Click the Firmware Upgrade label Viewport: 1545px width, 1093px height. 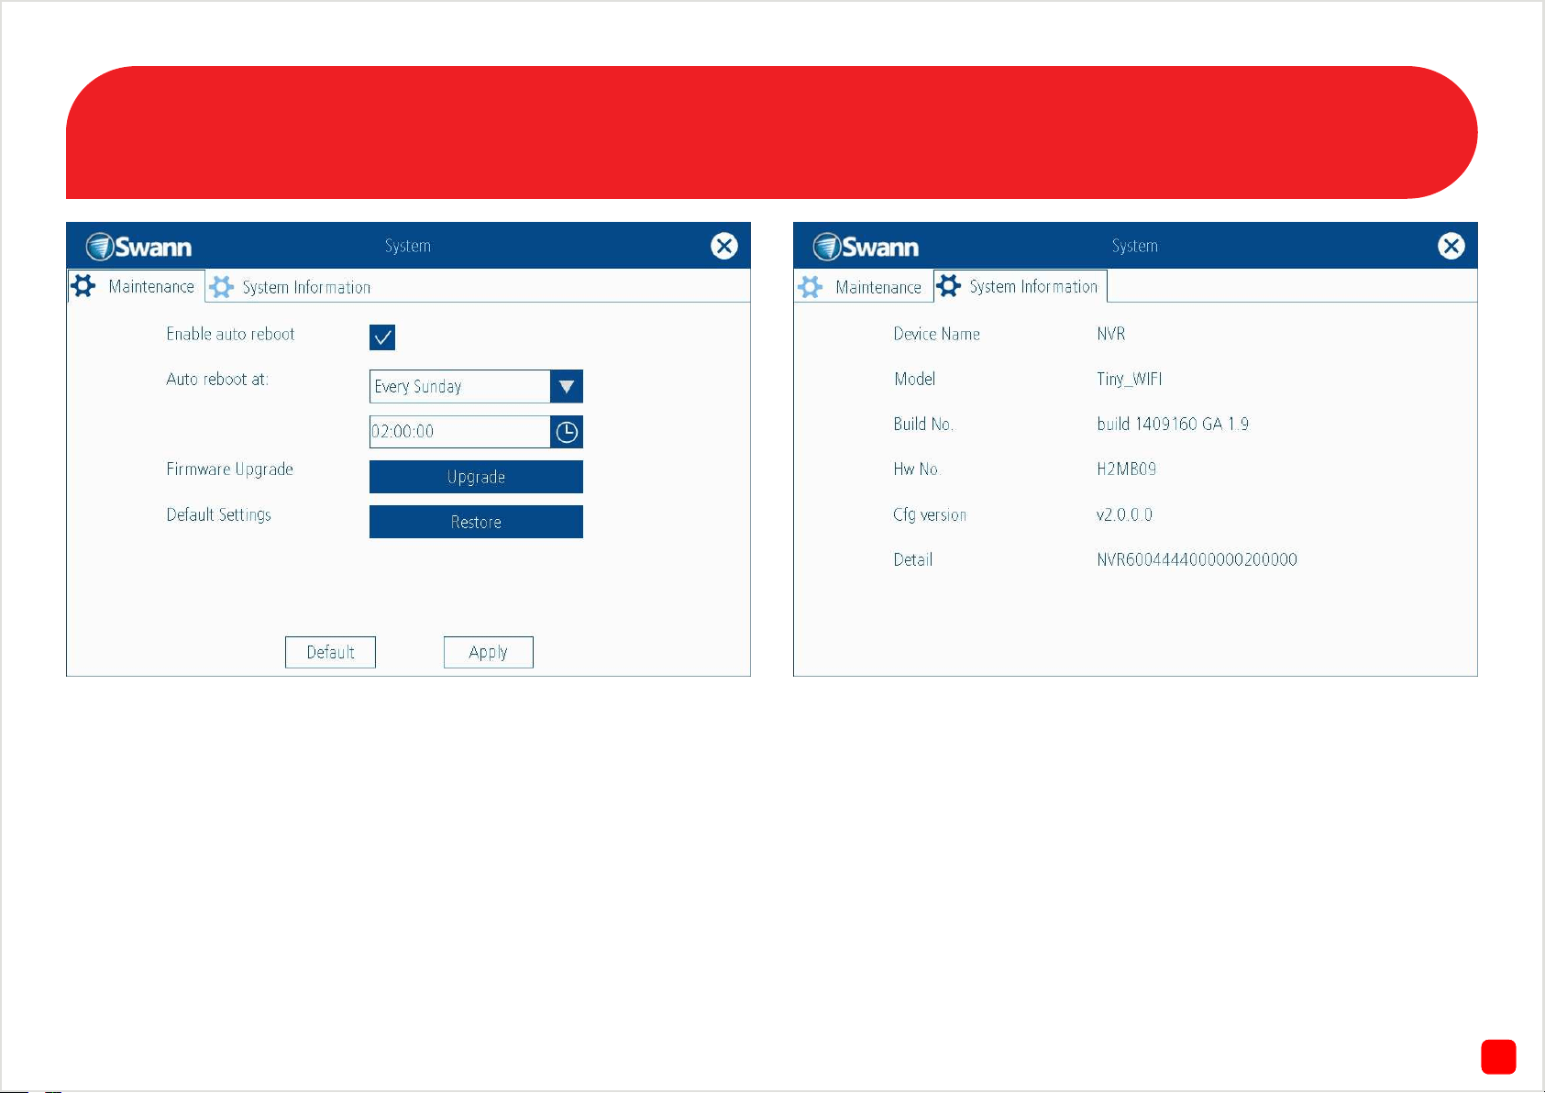pyautogui.click(x=230, y=469)
